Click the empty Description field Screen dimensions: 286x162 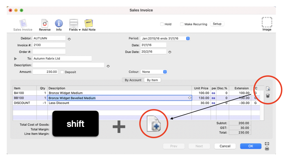click(68, 65)
